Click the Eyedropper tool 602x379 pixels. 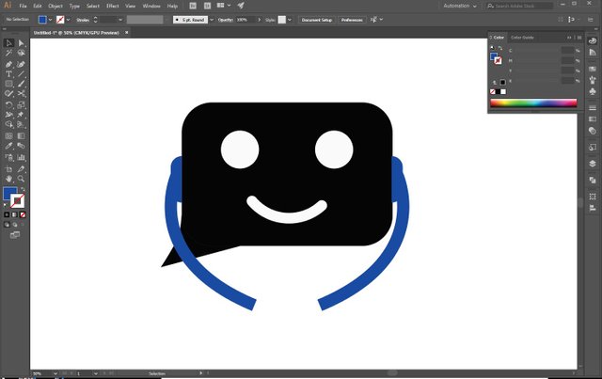pyautogui.click(x=8, y=147)
